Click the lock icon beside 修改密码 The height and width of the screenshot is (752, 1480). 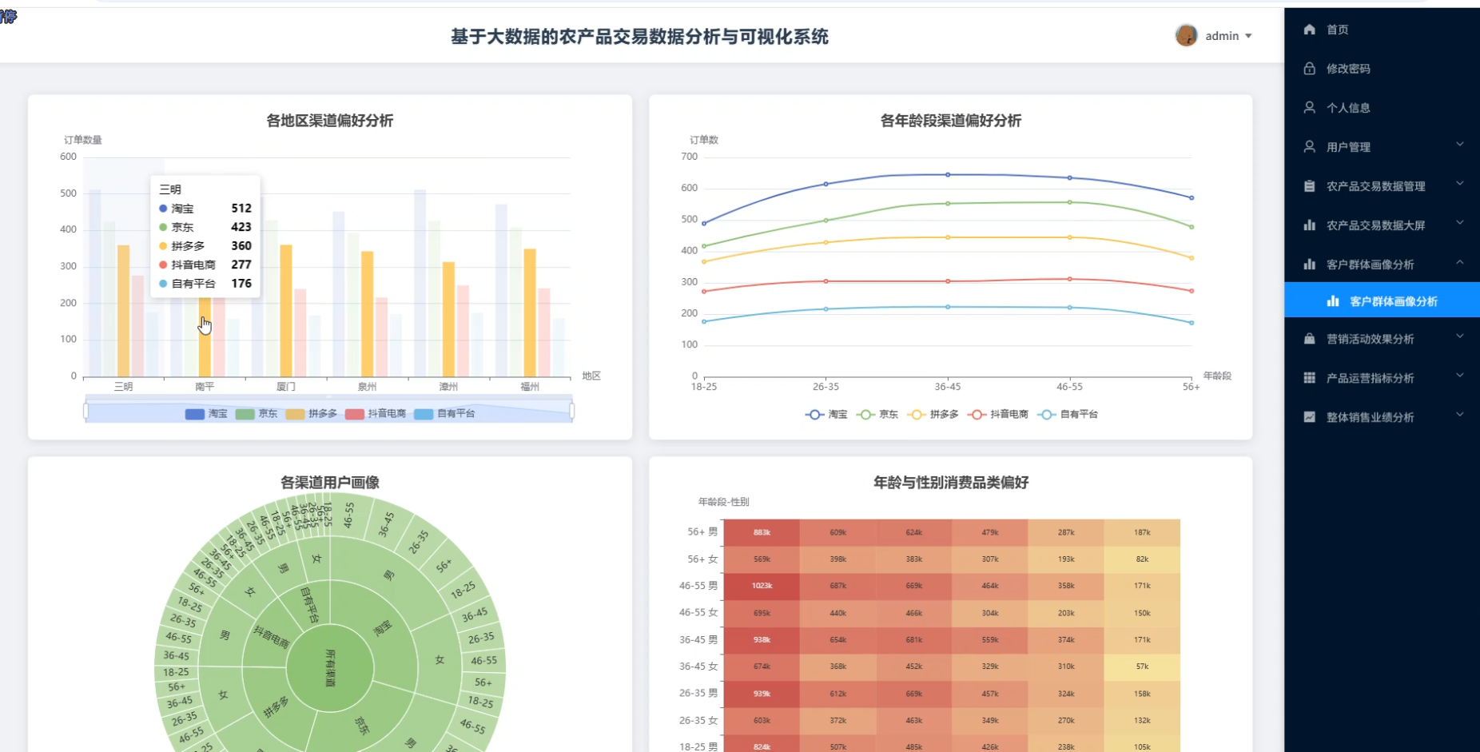click(1309, 69)
